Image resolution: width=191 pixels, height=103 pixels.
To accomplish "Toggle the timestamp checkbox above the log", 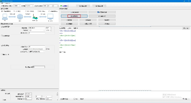I will pos(60,28).
